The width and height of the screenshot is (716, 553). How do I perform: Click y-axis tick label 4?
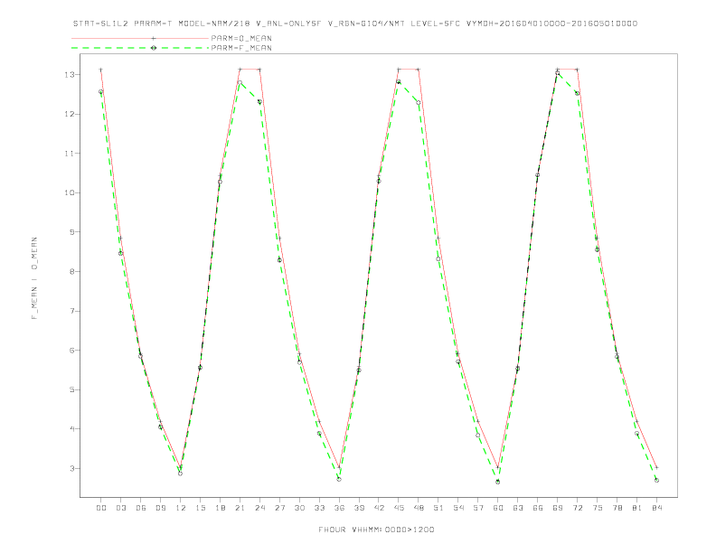pyautogui.click(x=72, y=429)
